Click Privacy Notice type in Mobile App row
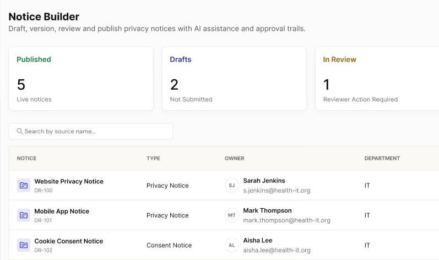Screen dimensions: 439x260 167,215
